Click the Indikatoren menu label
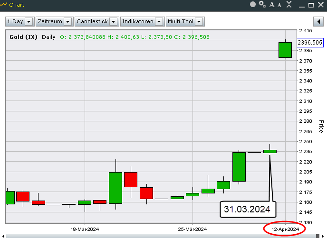The height and width of the screenshot is (238, 327). (138, 21)
